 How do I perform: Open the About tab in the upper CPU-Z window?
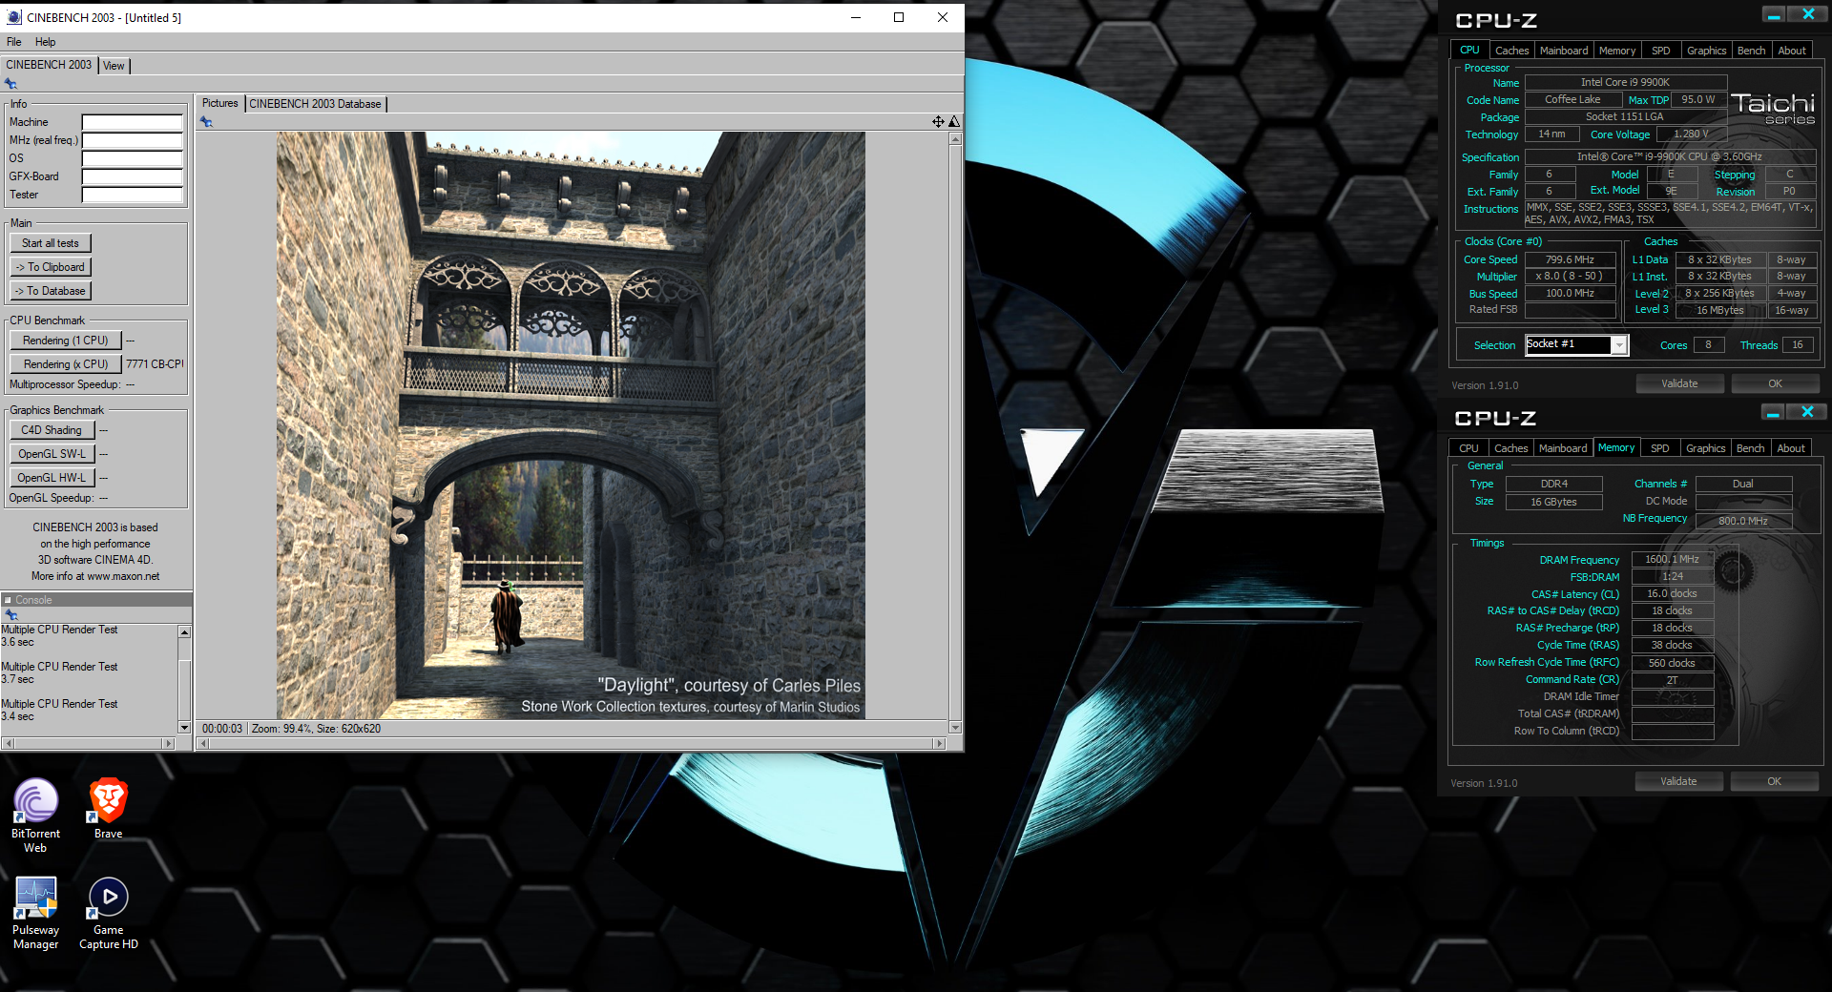tap(1792, 51)
